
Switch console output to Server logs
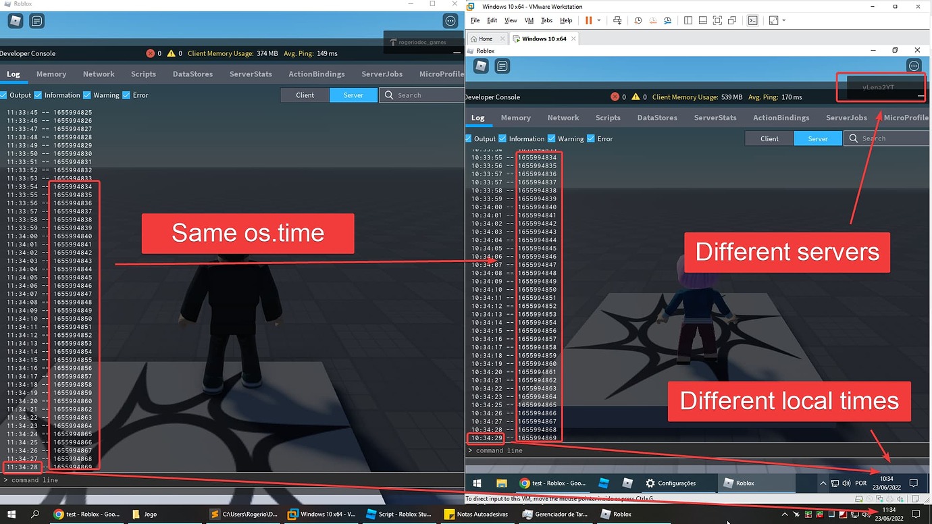353,95
